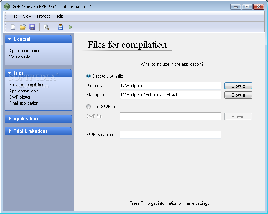
Task: Select the Directory with files radio button
Action: coord(88,76)
